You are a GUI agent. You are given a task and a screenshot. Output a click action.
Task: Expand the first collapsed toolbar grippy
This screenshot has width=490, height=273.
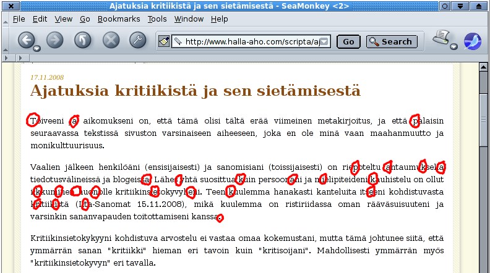tap(9, 58)
